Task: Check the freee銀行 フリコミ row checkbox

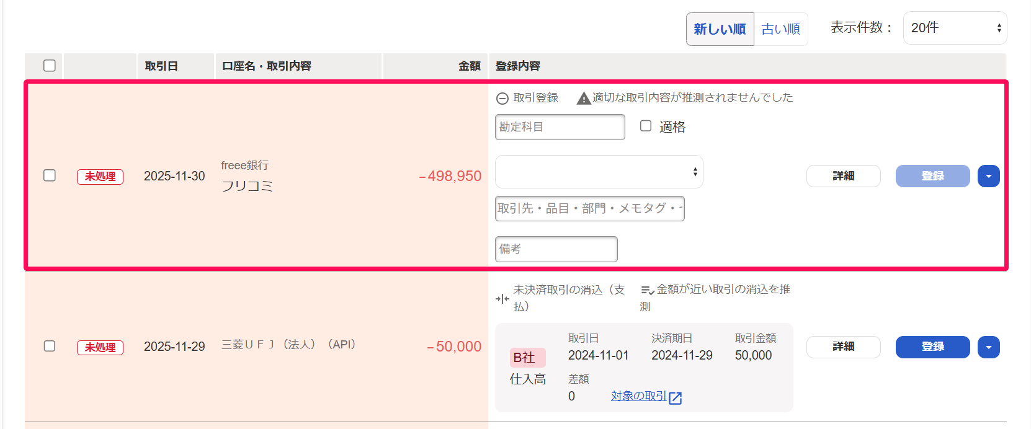Action: pos(50,175)
